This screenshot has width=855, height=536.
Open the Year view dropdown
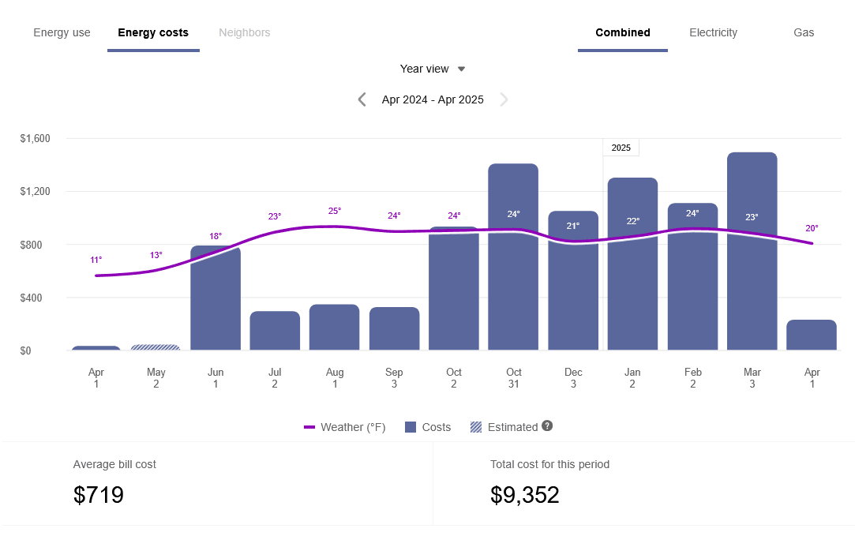tap(424, 69)
